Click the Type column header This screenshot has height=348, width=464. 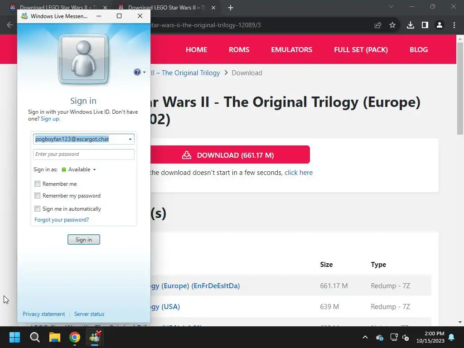(x=378, y=265)
